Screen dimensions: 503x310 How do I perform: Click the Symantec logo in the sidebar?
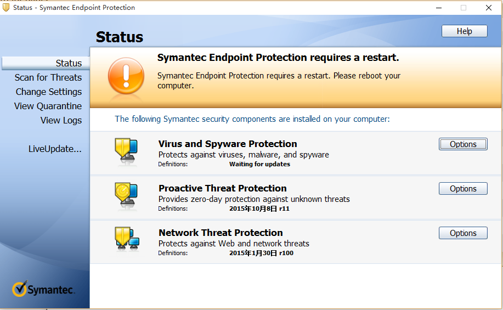[43, 289]
